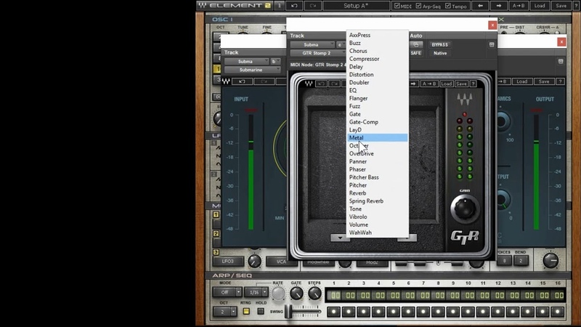Screen dimensions: 581x327
Task: Toggle the HOLD button in Arp/Seq
Action: (x=261, y=312)
